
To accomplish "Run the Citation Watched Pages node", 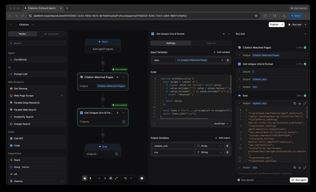I will tap(118, 77).
